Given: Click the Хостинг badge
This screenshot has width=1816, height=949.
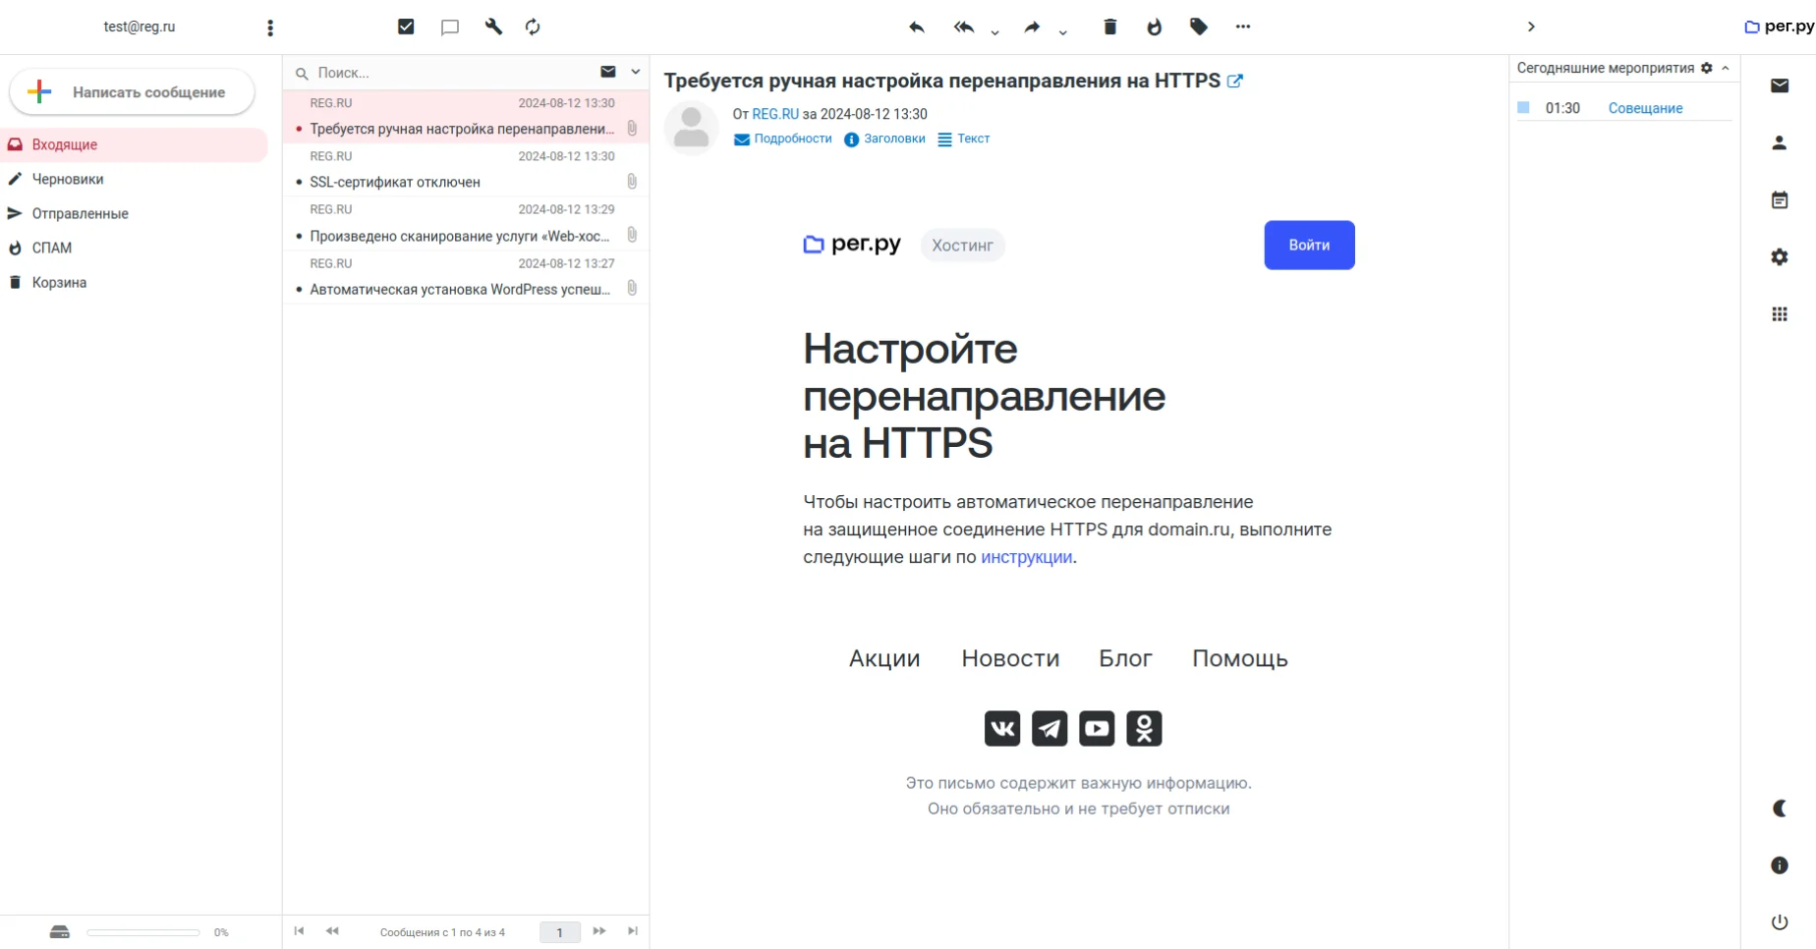Looking at the screenshot, I should pos(962,246).
